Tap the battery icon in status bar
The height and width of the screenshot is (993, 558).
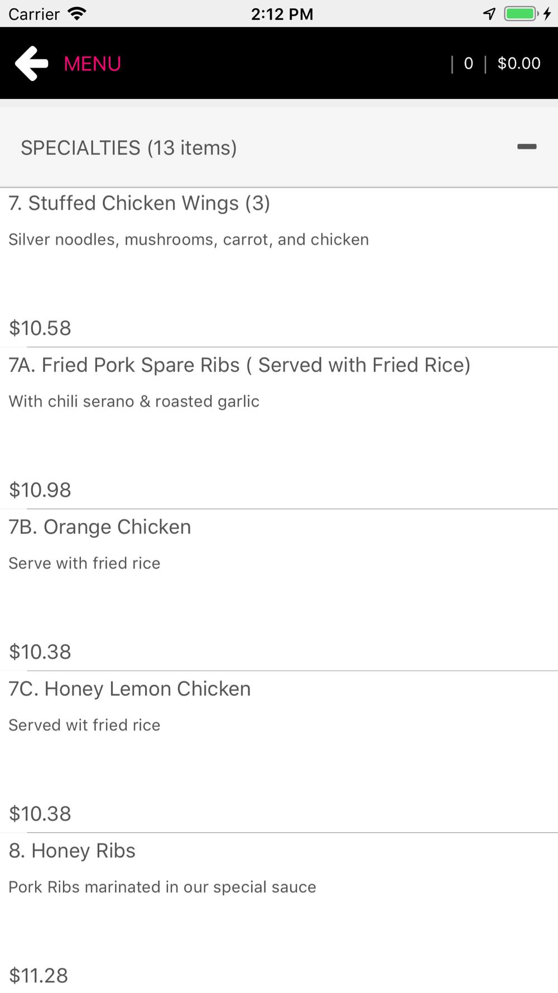click(521, 13)
